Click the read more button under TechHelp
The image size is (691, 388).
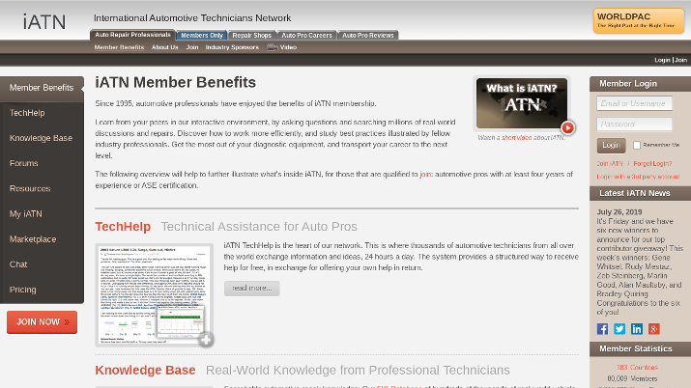(x=251, y=289)
